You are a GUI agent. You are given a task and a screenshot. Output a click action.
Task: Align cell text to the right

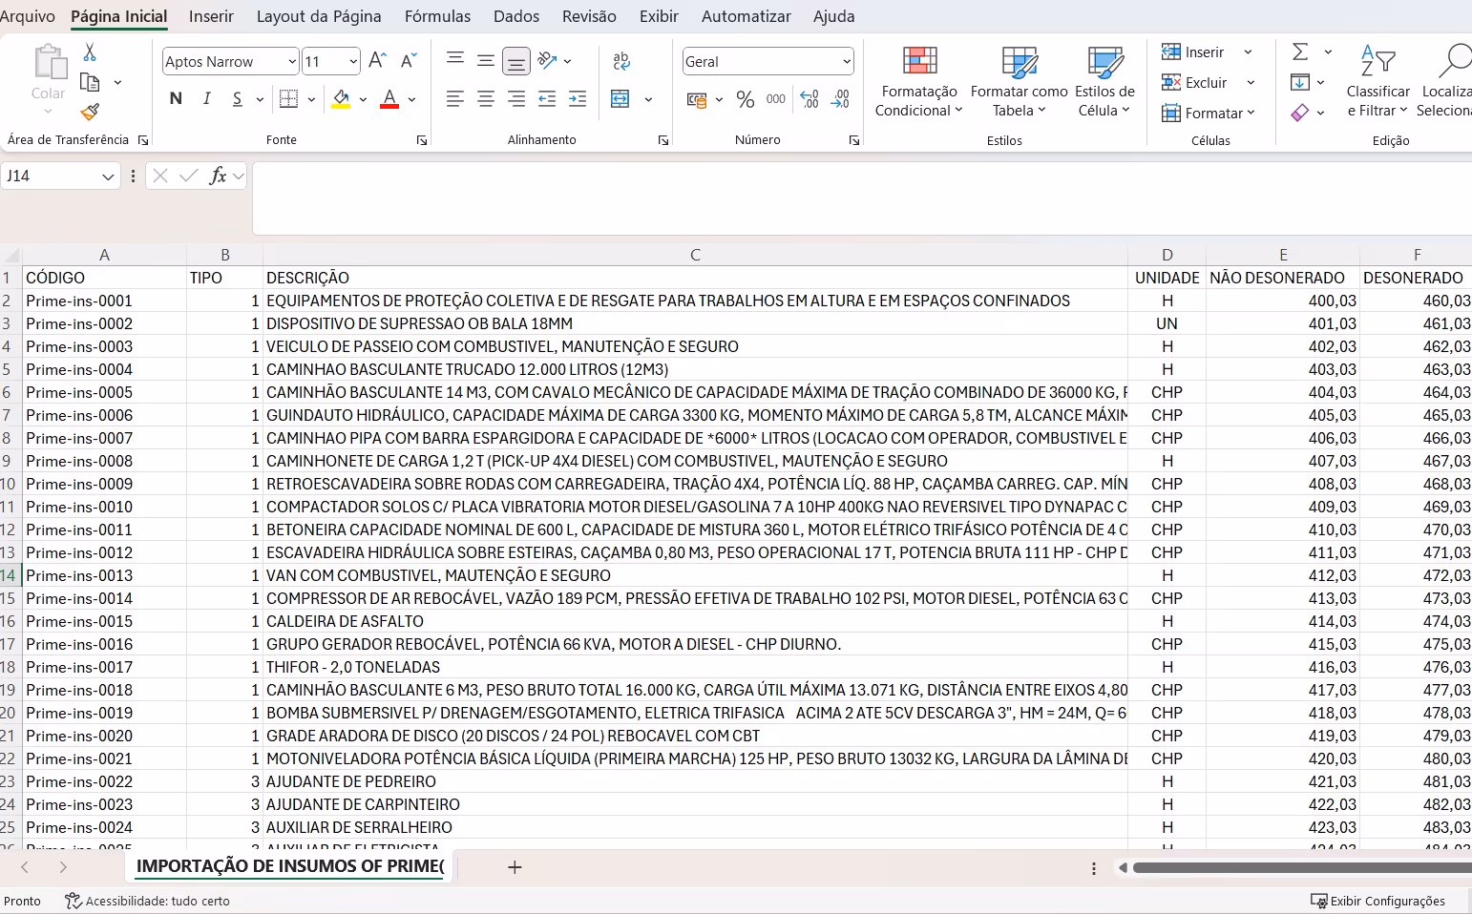click(x=516, y=98)
